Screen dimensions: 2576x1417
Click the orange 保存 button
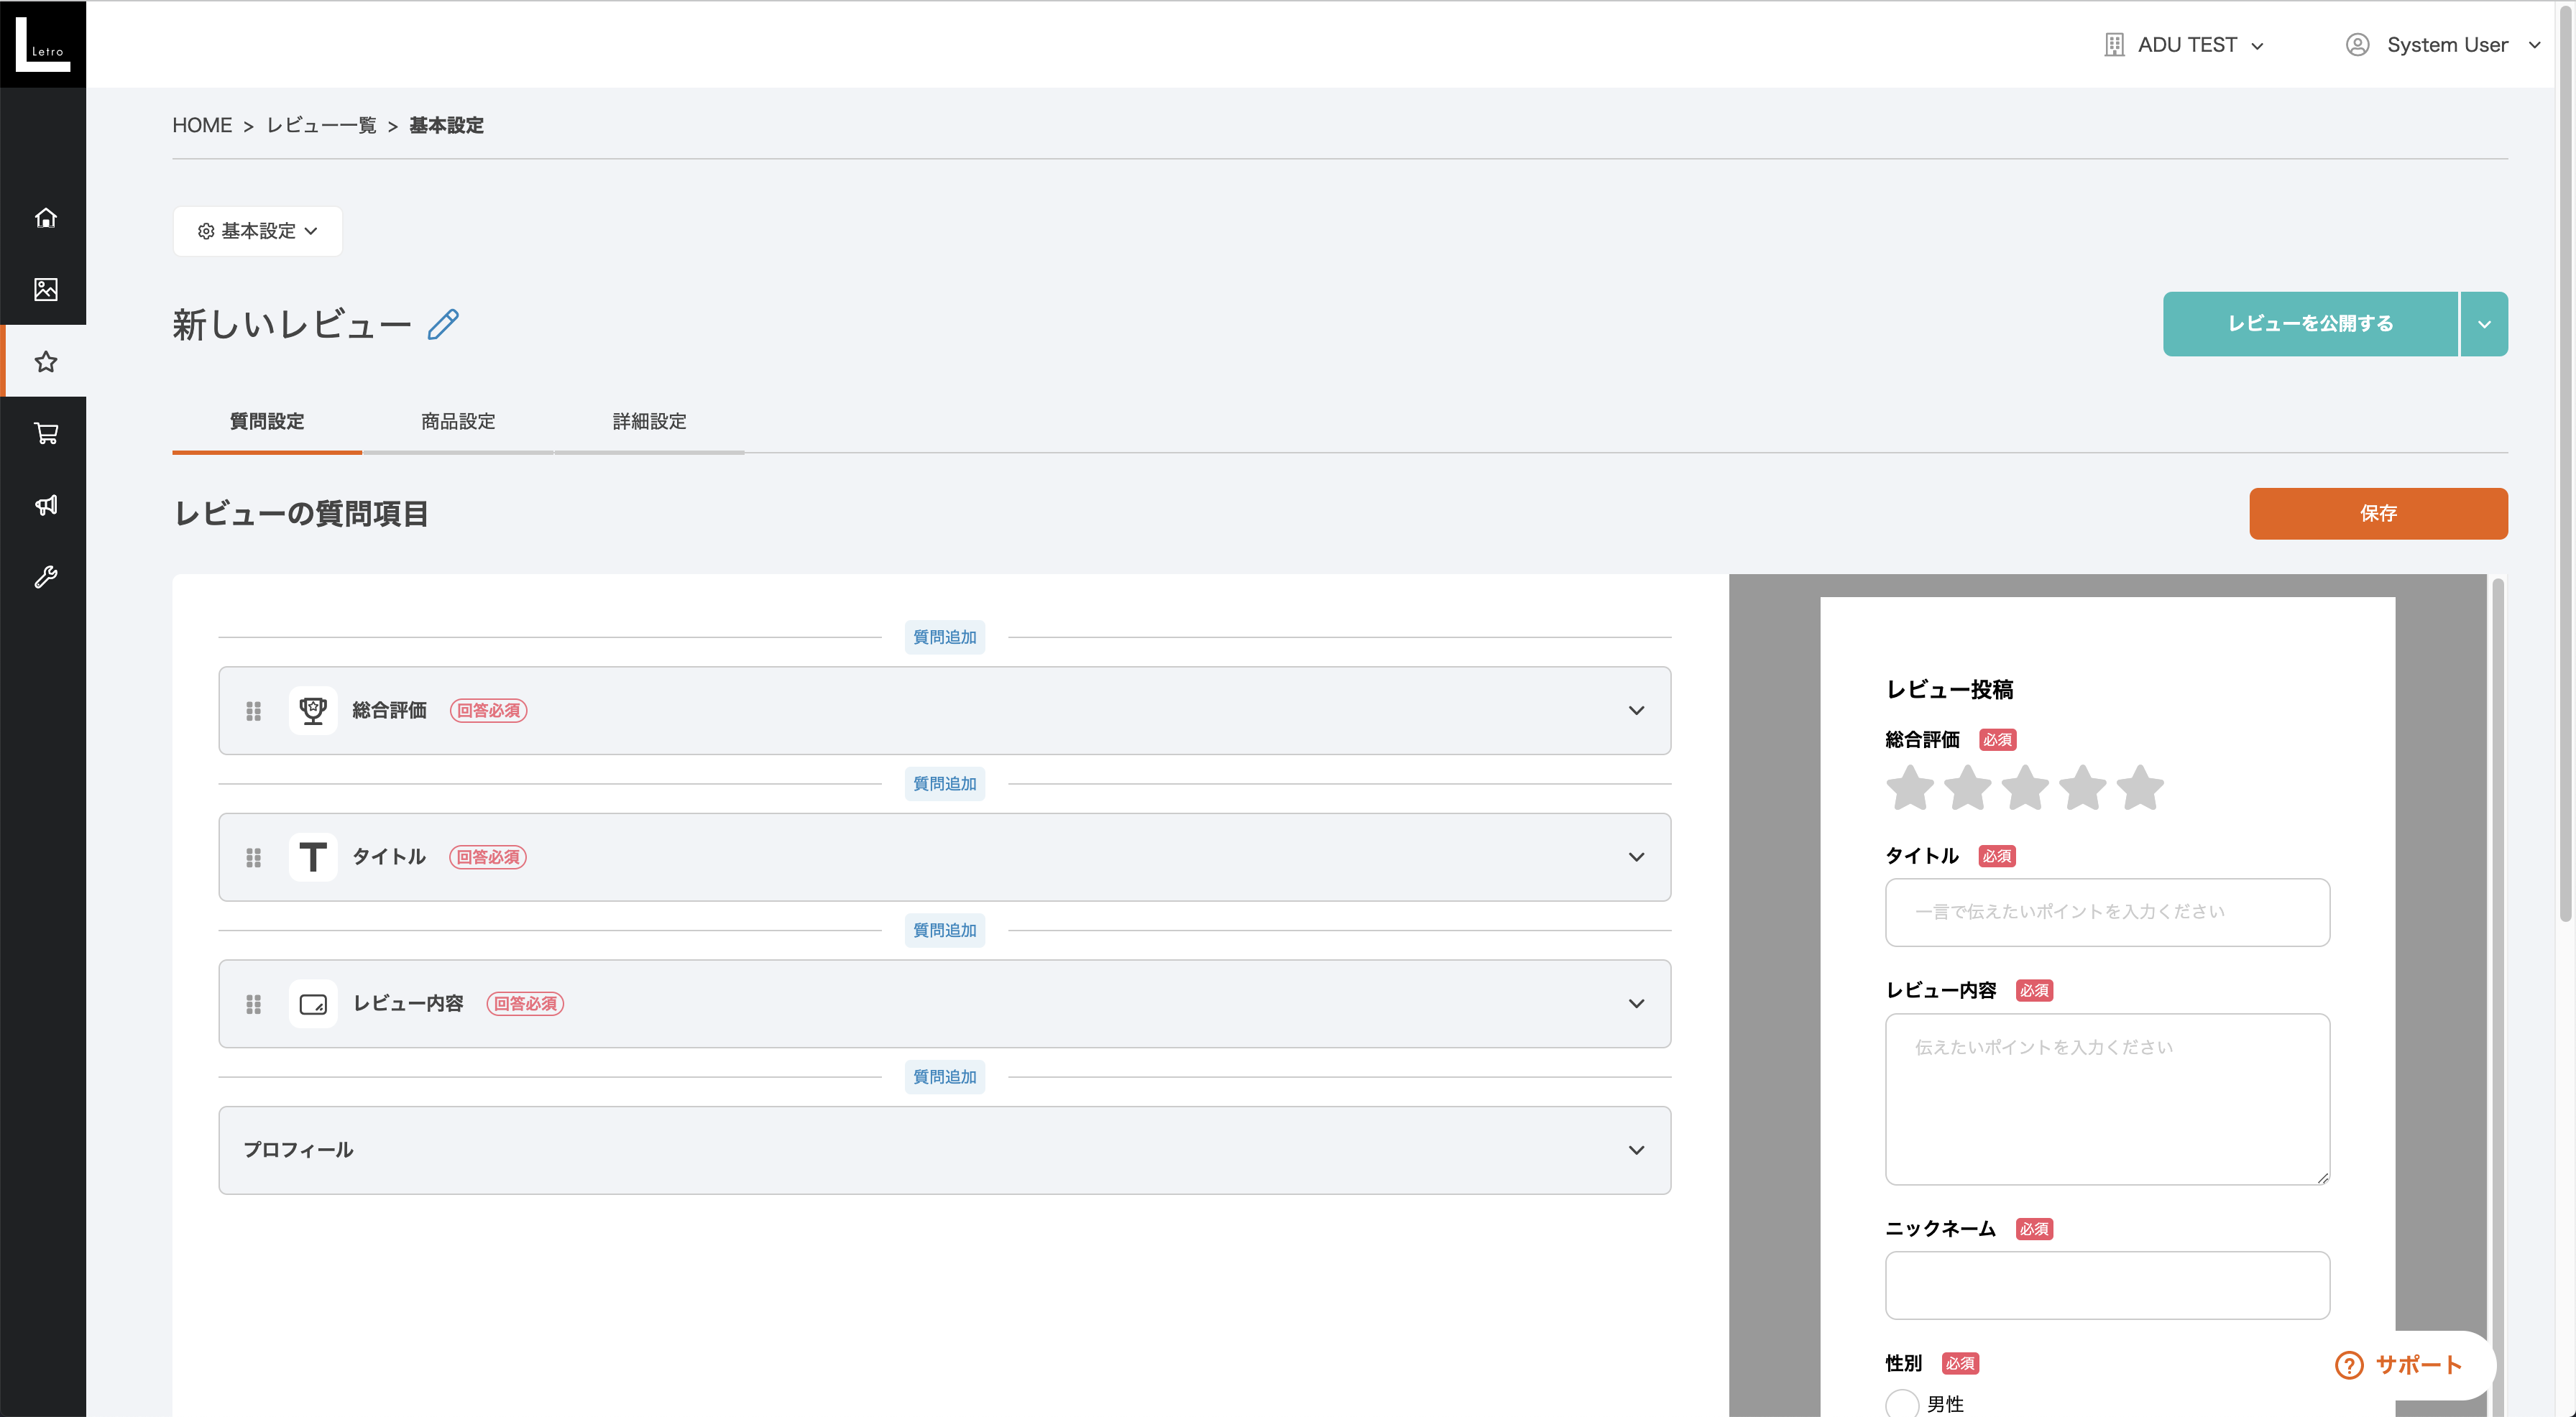(2377, 514)
